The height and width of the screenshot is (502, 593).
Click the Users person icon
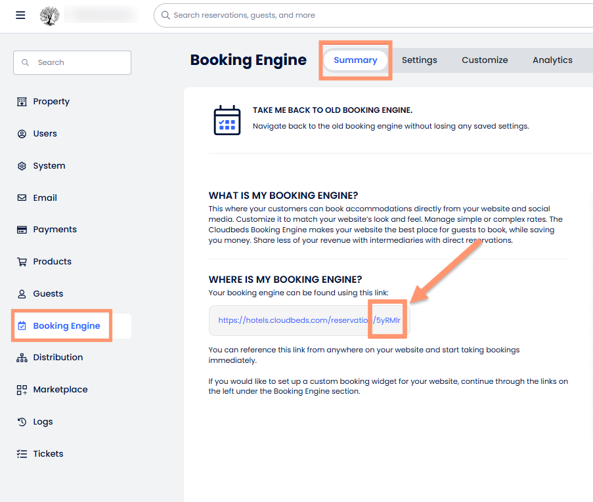[22, 134]
